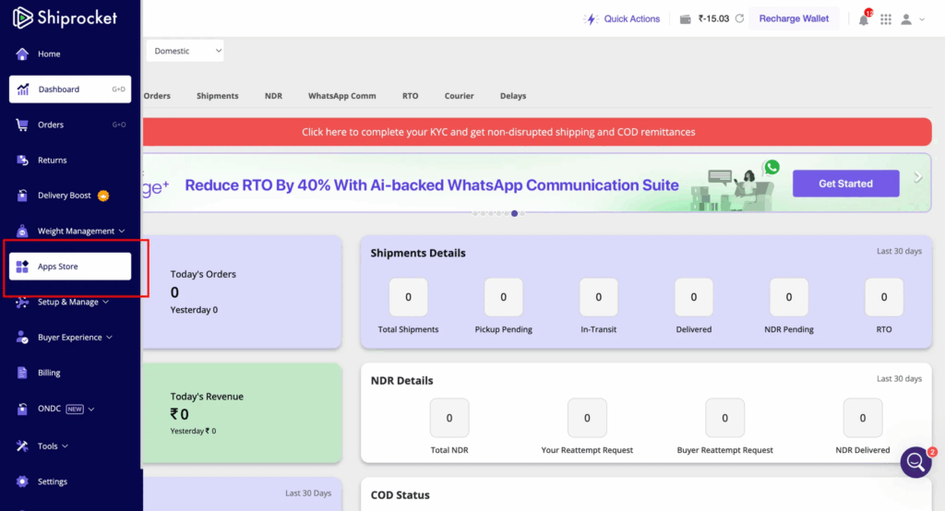Click the Get Started banner button
This screenshot has width=945, height=511.
pos(845,184)
